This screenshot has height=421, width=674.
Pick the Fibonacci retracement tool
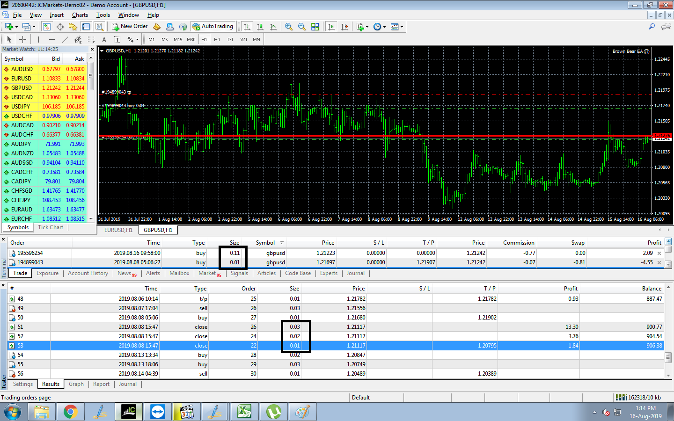tap(91, 39)
